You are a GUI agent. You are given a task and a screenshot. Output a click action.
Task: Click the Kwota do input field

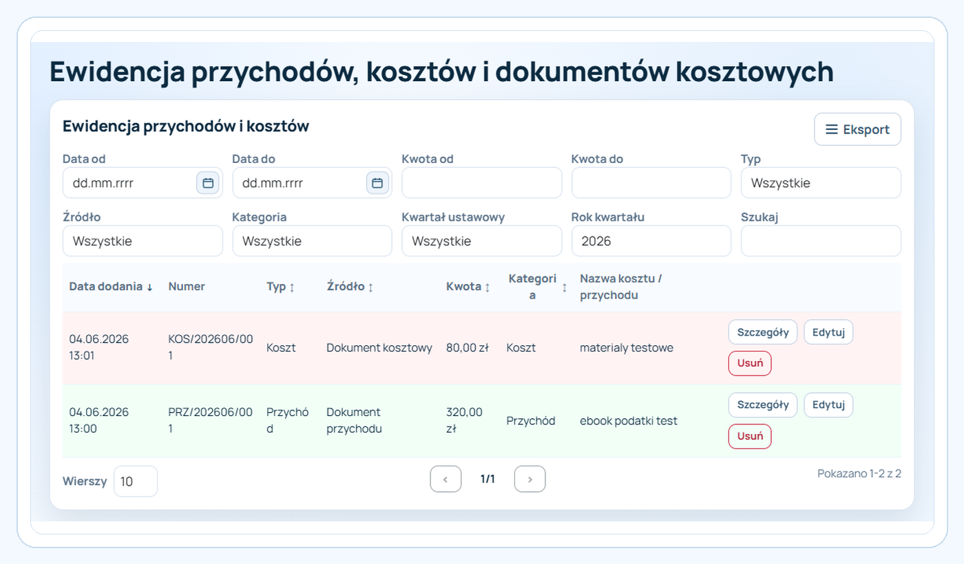(651, 183)
